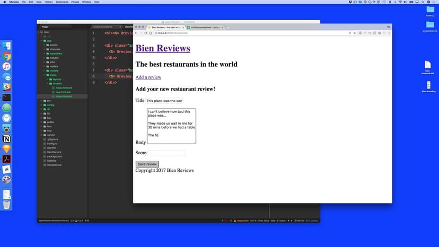Open Google Chrome from the Dock

coord(6,56)
